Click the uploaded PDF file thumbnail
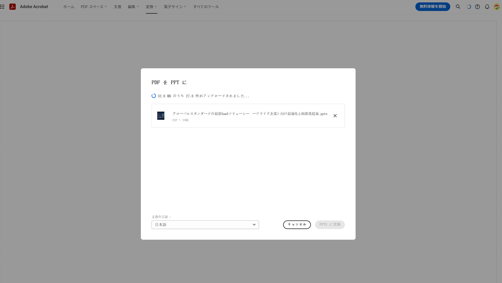This screenshot has width=502, height=283. tap(161, 116)
